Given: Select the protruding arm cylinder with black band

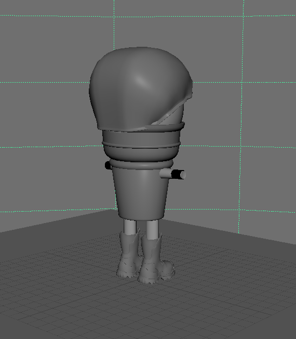Looking at the screenshot, I should pos(173,174).
